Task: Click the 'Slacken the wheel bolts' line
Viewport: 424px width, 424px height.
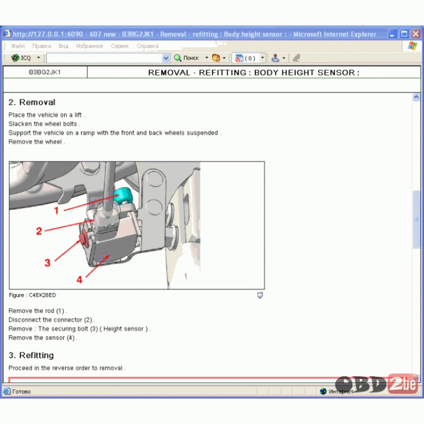Action: click(45, 124)
